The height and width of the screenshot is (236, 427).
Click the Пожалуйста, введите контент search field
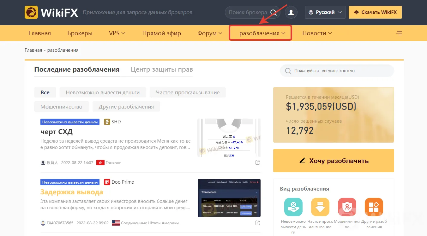click(337, 71)
